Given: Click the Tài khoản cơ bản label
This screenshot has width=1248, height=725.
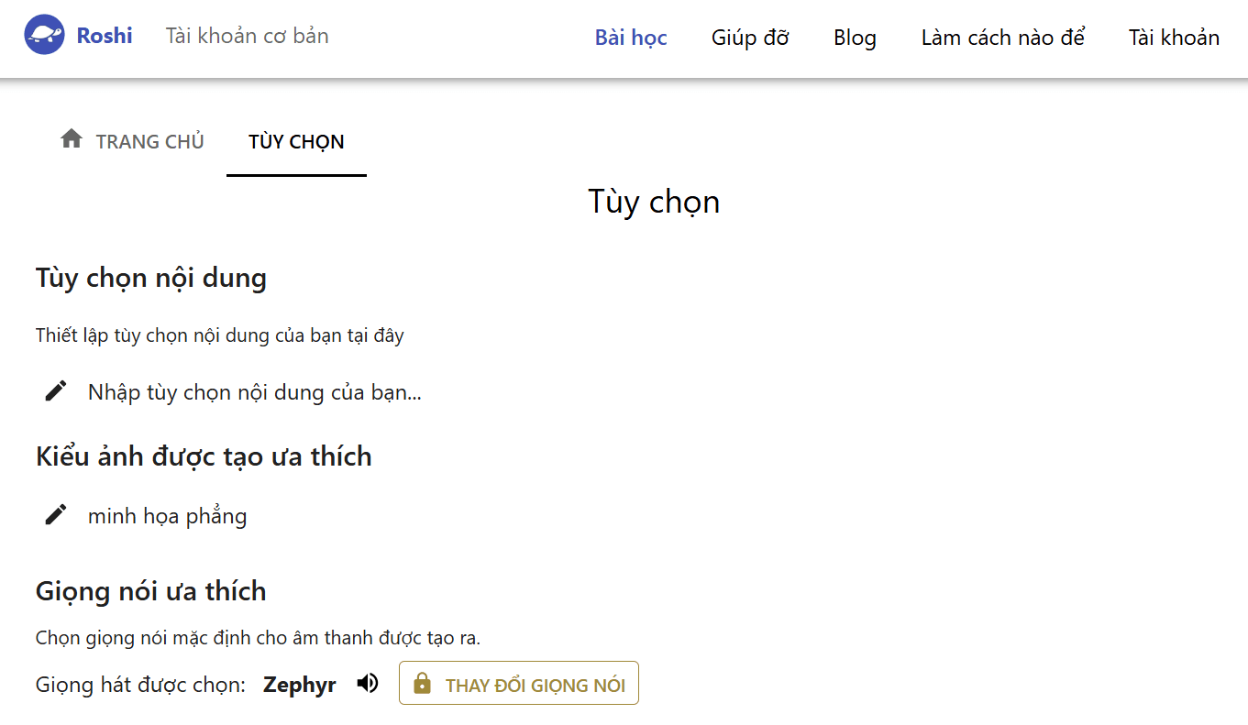Looking at the screenshot, I should pos(246,36).
